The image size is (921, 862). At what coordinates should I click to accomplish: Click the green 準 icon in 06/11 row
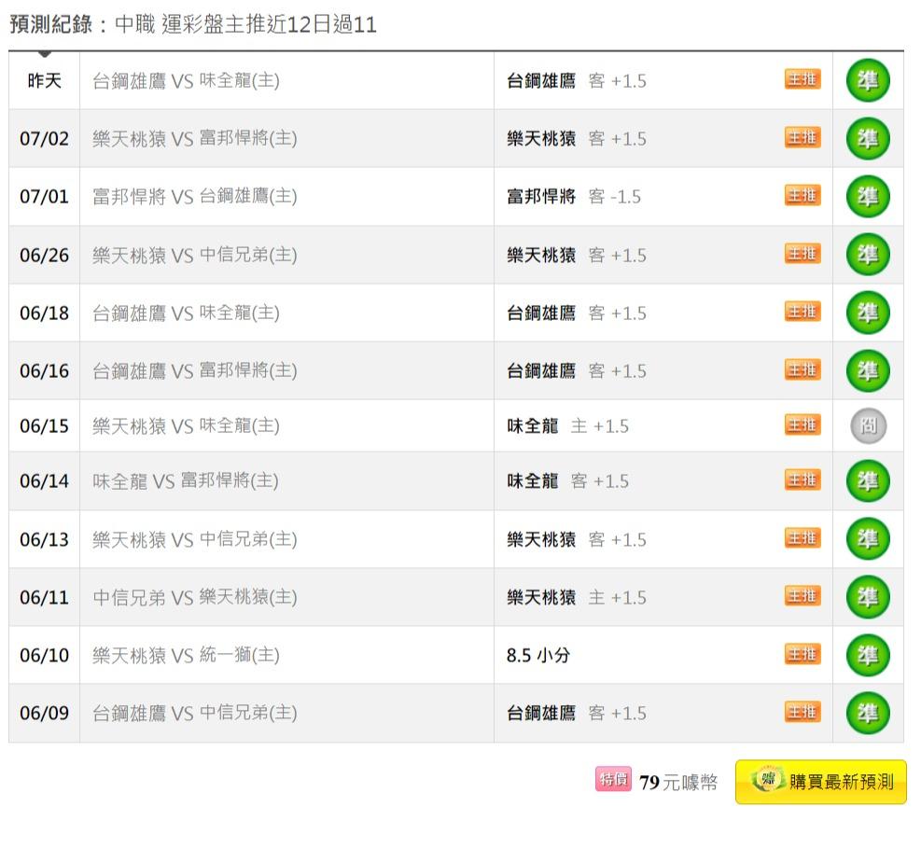pos(868,596)
